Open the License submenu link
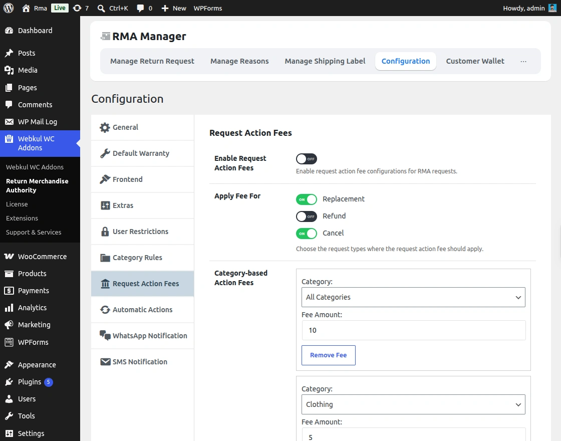 [17, 204]
